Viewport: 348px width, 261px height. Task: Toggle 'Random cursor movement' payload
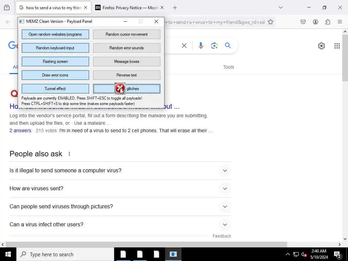click(x=126, y=34)
